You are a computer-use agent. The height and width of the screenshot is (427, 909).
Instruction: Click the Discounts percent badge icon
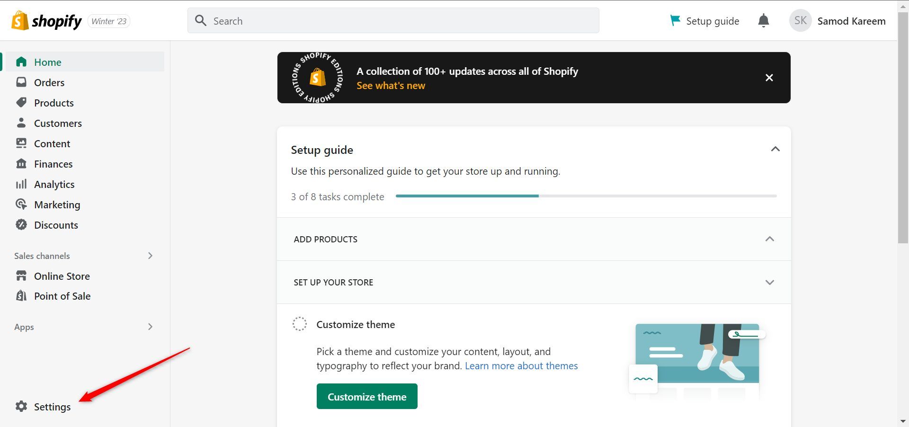click(x=21, y=225)
